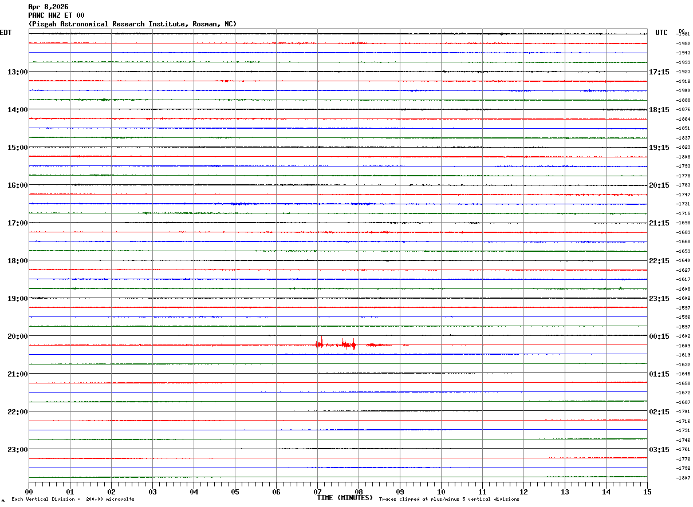
Task: Click the 17:00 EDT time label
Action: click(17, 223)
